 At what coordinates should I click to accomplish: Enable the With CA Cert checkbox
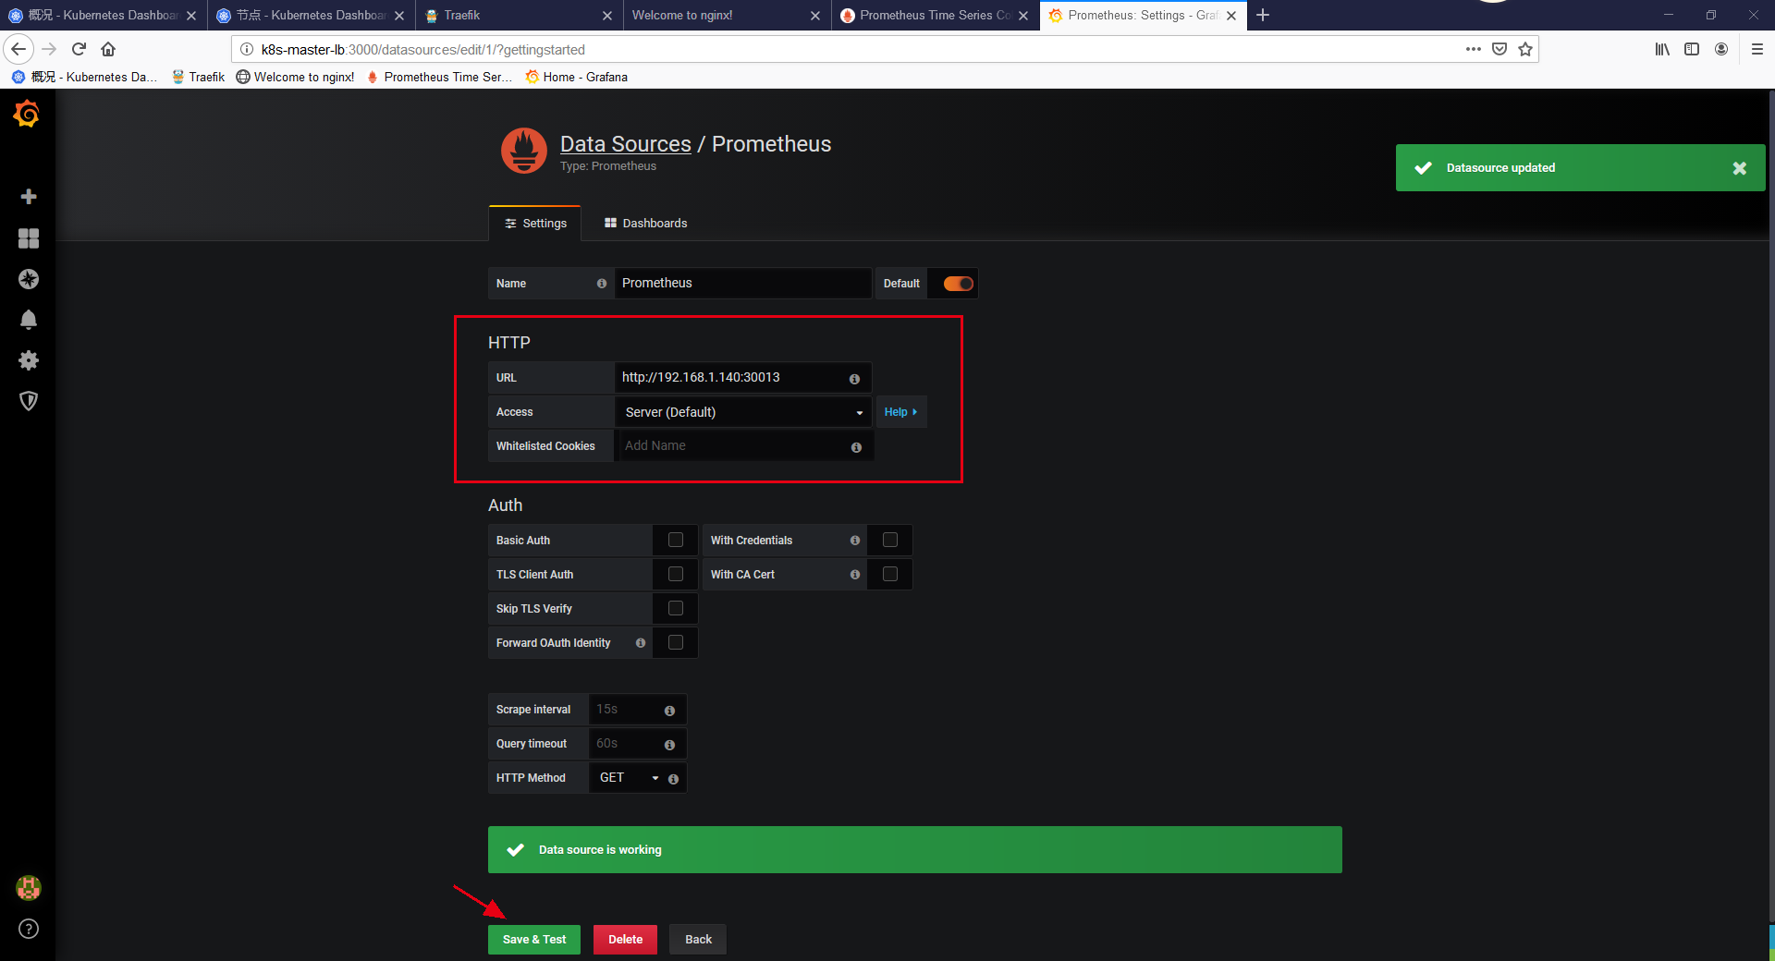pyautogui.click(x=890, y=574)
